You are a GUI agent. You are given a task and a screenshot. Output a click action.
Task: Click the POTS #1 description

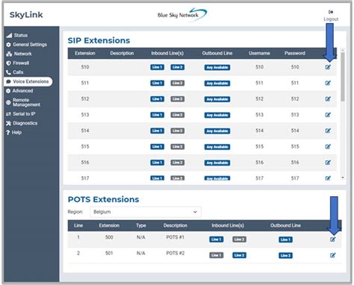pyautogui.click(x=175, y=237)
